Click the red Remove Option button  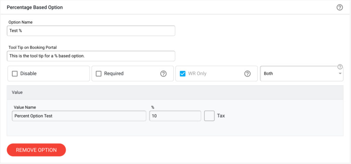tap(36, 150)
